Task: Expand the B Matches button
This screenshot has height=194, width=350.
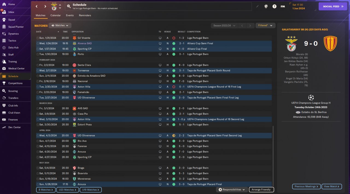Action: 46,190
